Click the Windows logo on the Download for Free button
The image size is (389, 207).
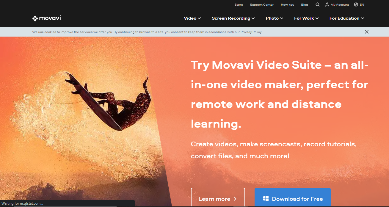click(x=266, y=198)
